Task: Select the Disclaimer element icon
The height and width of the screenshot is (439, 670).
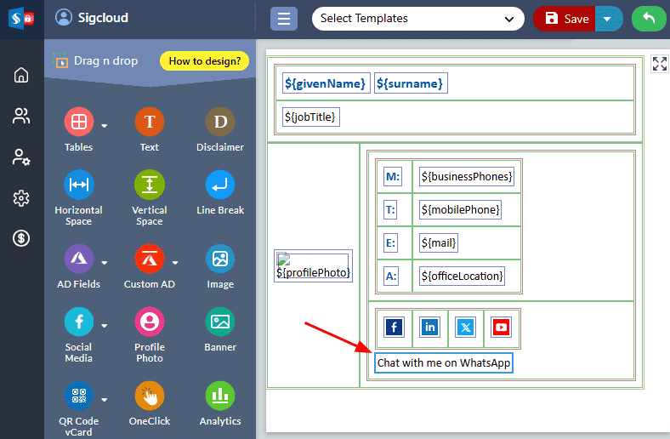Action: (x=220, y=123)
